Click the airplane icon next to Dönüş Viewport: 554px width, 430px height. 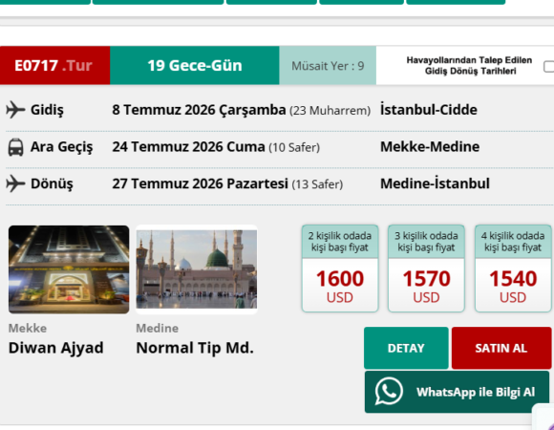pyautogui.click(x=15, y=183)
